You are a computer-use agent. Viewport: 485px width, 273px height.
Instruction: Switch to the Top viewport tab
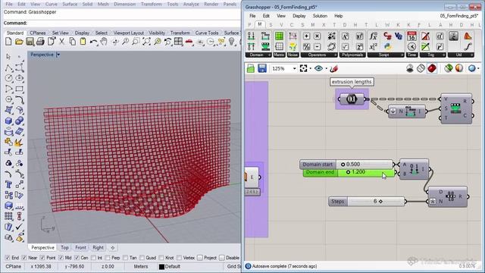(64, 248)
